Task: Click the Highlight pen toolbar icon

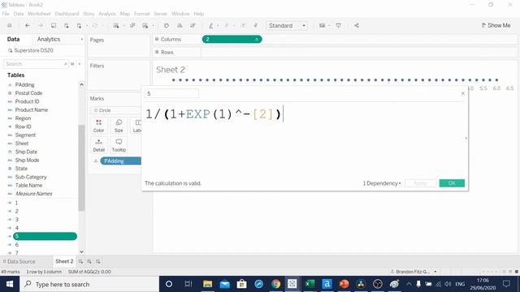Action: pyautogui.click(x=210, y=25)
